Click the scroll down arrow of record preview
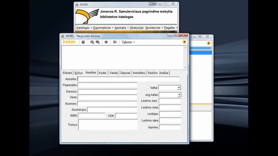Image resolution: width=278 pixels, height=156 pixels. pyautogui.click(x=185, y=68)
